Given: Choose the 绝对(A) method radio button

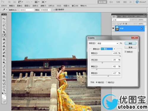Looking at the screenshot, I should click(x=107, y=82).
